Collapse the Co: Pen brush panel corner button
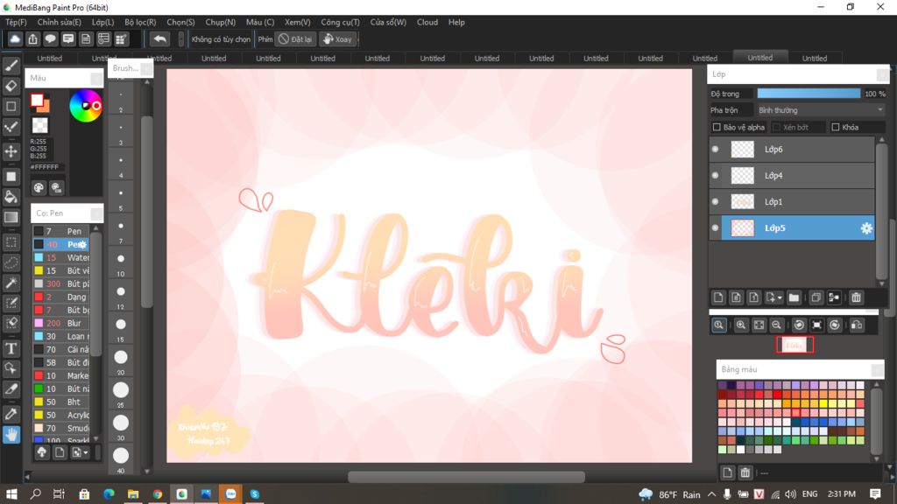 (96, 213)
